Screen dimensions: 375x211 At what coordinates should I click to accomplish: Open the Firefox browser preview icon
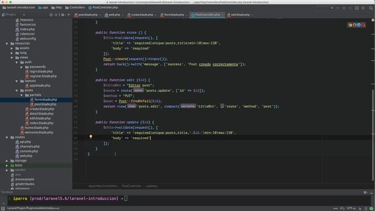tap(354, 25)
